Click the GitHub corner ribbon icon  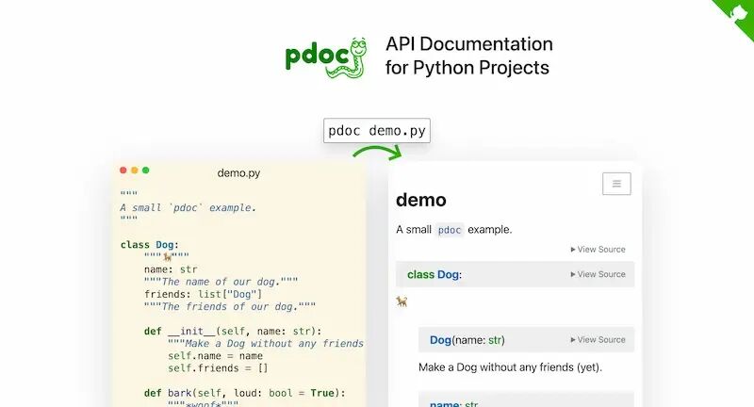click(x=738, y=13)
